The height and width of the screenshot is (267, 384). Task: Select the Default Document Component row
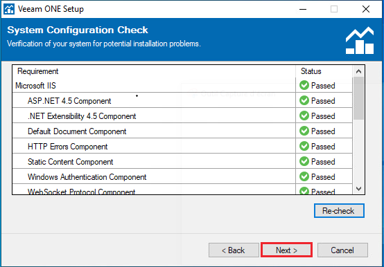click(x=182, y=131)
